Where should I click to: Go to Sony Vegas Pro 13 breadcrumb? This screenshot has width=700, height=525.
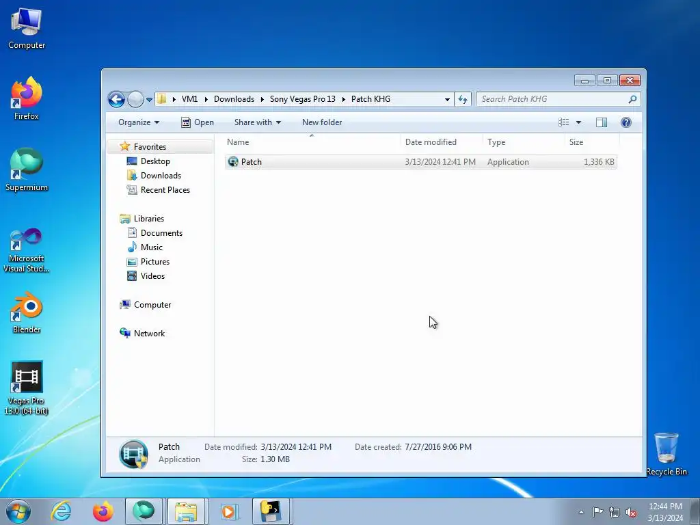(x=303, y=99)
